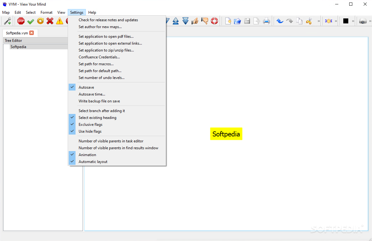Set the yellow warning triangle flag
Screen dimensions: 372x241
pyautogui.click(x=60, y=21)
